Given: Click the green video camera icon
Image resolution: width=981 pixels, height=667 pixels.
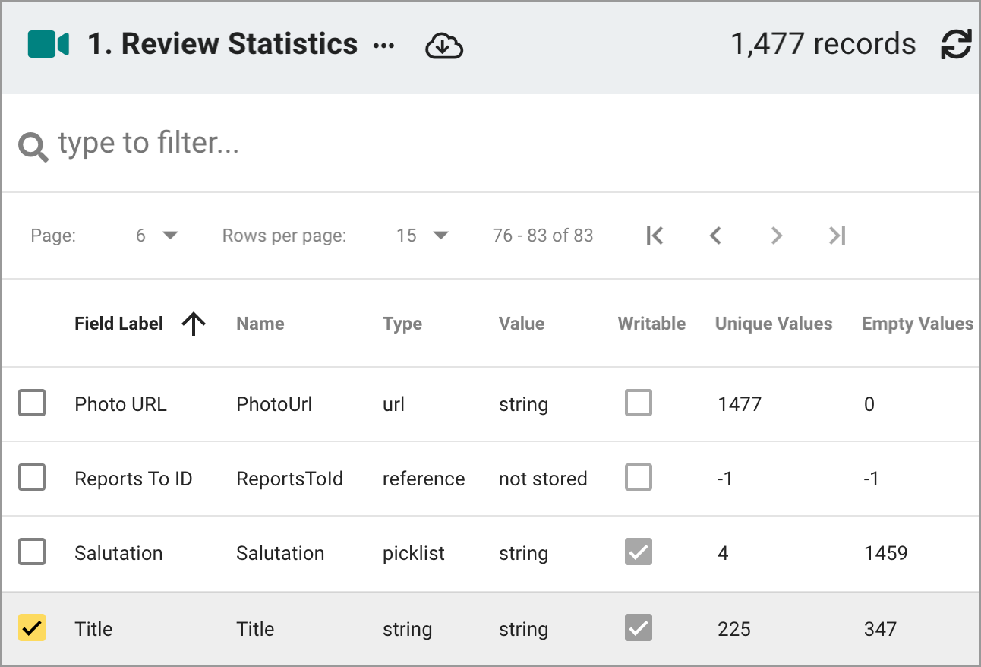Looking at the screenshot, I should click(49, 45).
